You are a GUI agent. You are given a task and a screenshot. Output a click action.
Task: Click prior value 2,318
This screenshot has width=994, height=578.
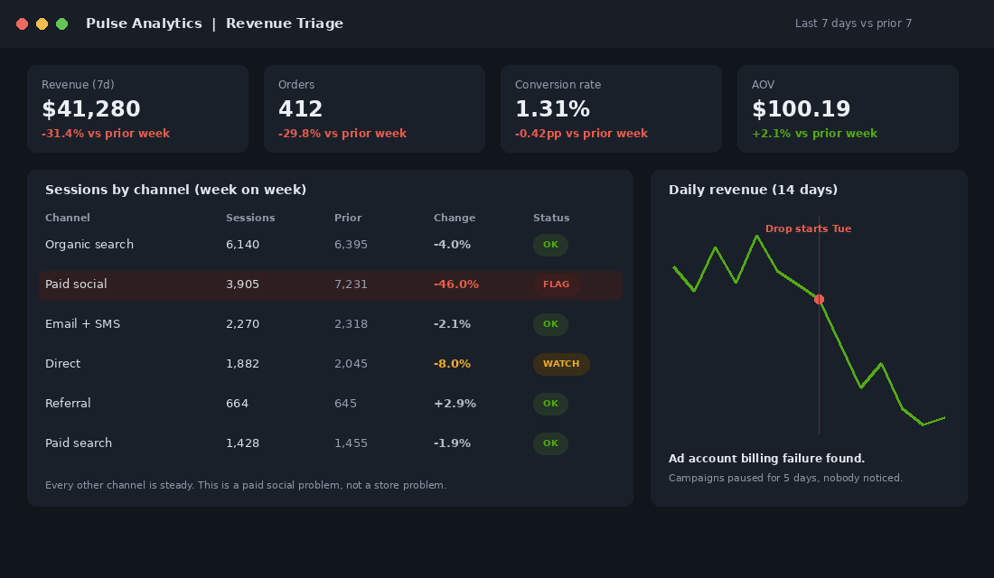click(x=352, y=324)
